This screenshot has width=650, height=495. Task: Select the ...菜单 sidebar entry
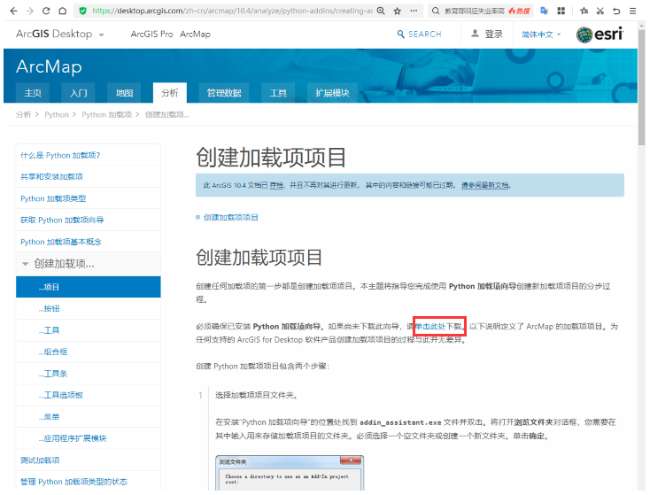pyautogui.click(x=89, y=417)
